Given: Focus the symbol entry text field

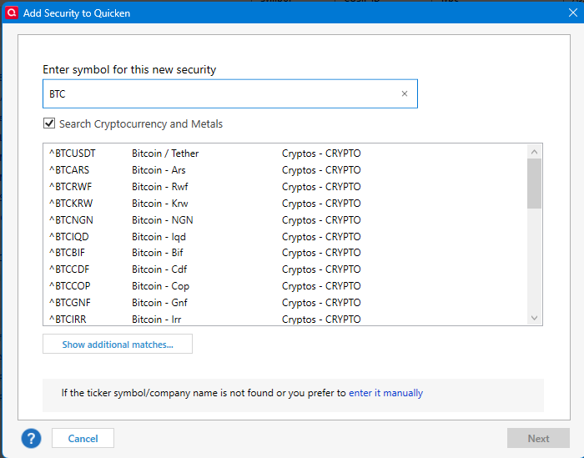Looking at the screenshot, I should [221, 94].
